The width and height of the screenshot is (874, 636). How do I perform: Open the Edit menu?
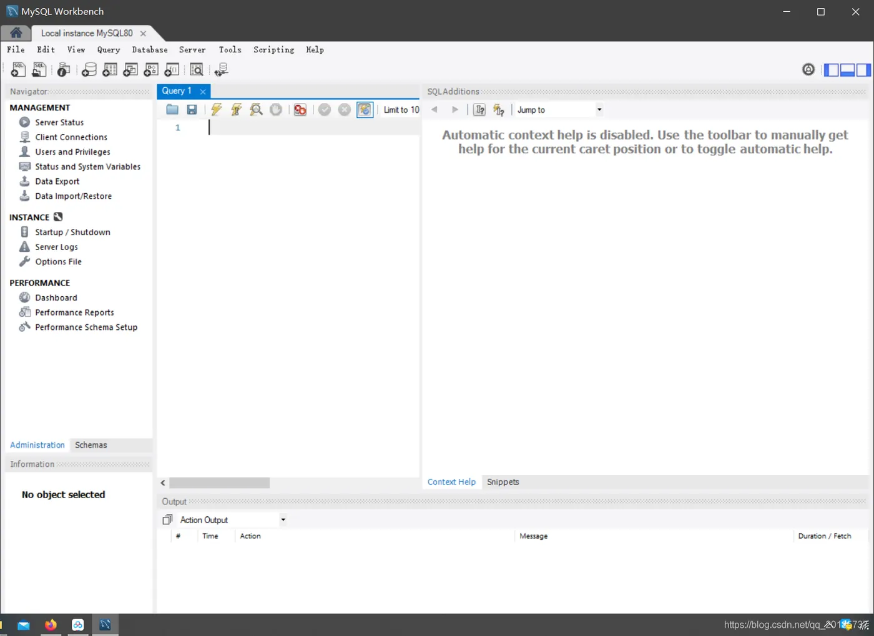46,50
